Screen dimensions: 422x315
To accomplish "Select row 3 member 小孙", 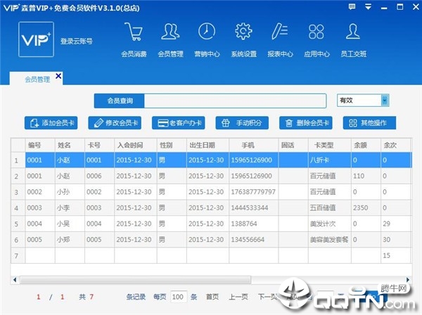I will tap(211, 192).
